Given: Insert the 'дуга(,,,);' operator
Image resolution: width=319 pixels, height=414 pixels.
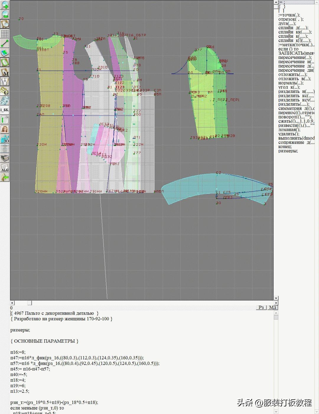Looking at the screenshot, I should tap(287, 24).
